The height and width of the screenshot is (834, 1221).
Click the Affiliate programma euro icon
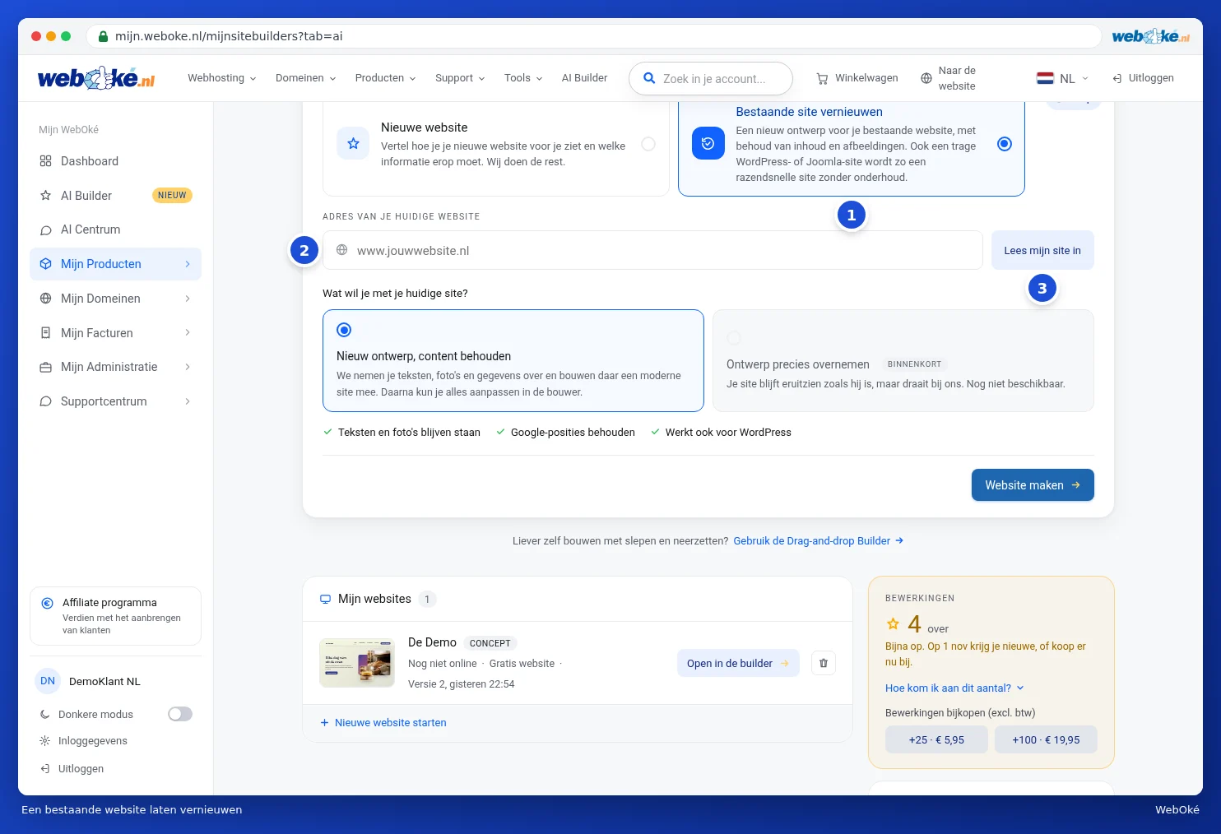(48, 603)
